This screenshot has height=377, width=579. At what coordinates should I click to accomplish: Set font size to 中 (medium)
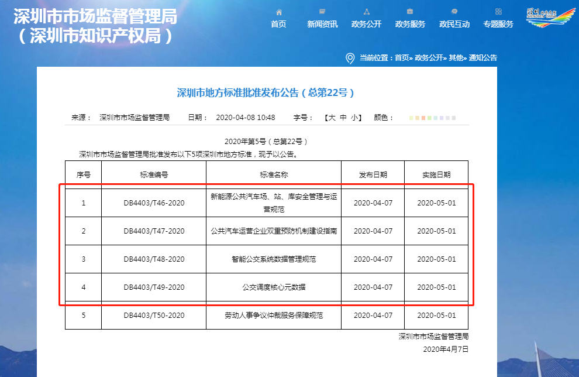tap(344, 118)
